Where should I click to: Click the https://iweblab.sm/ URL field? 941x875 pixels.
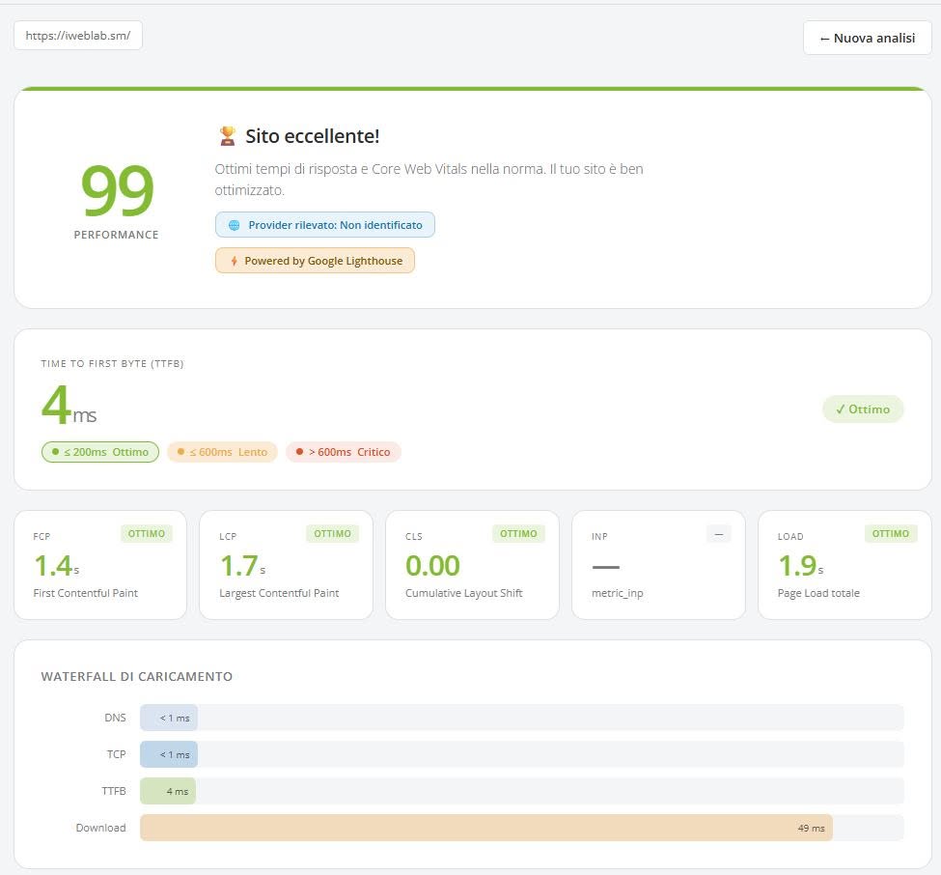[x=78, y=36]
